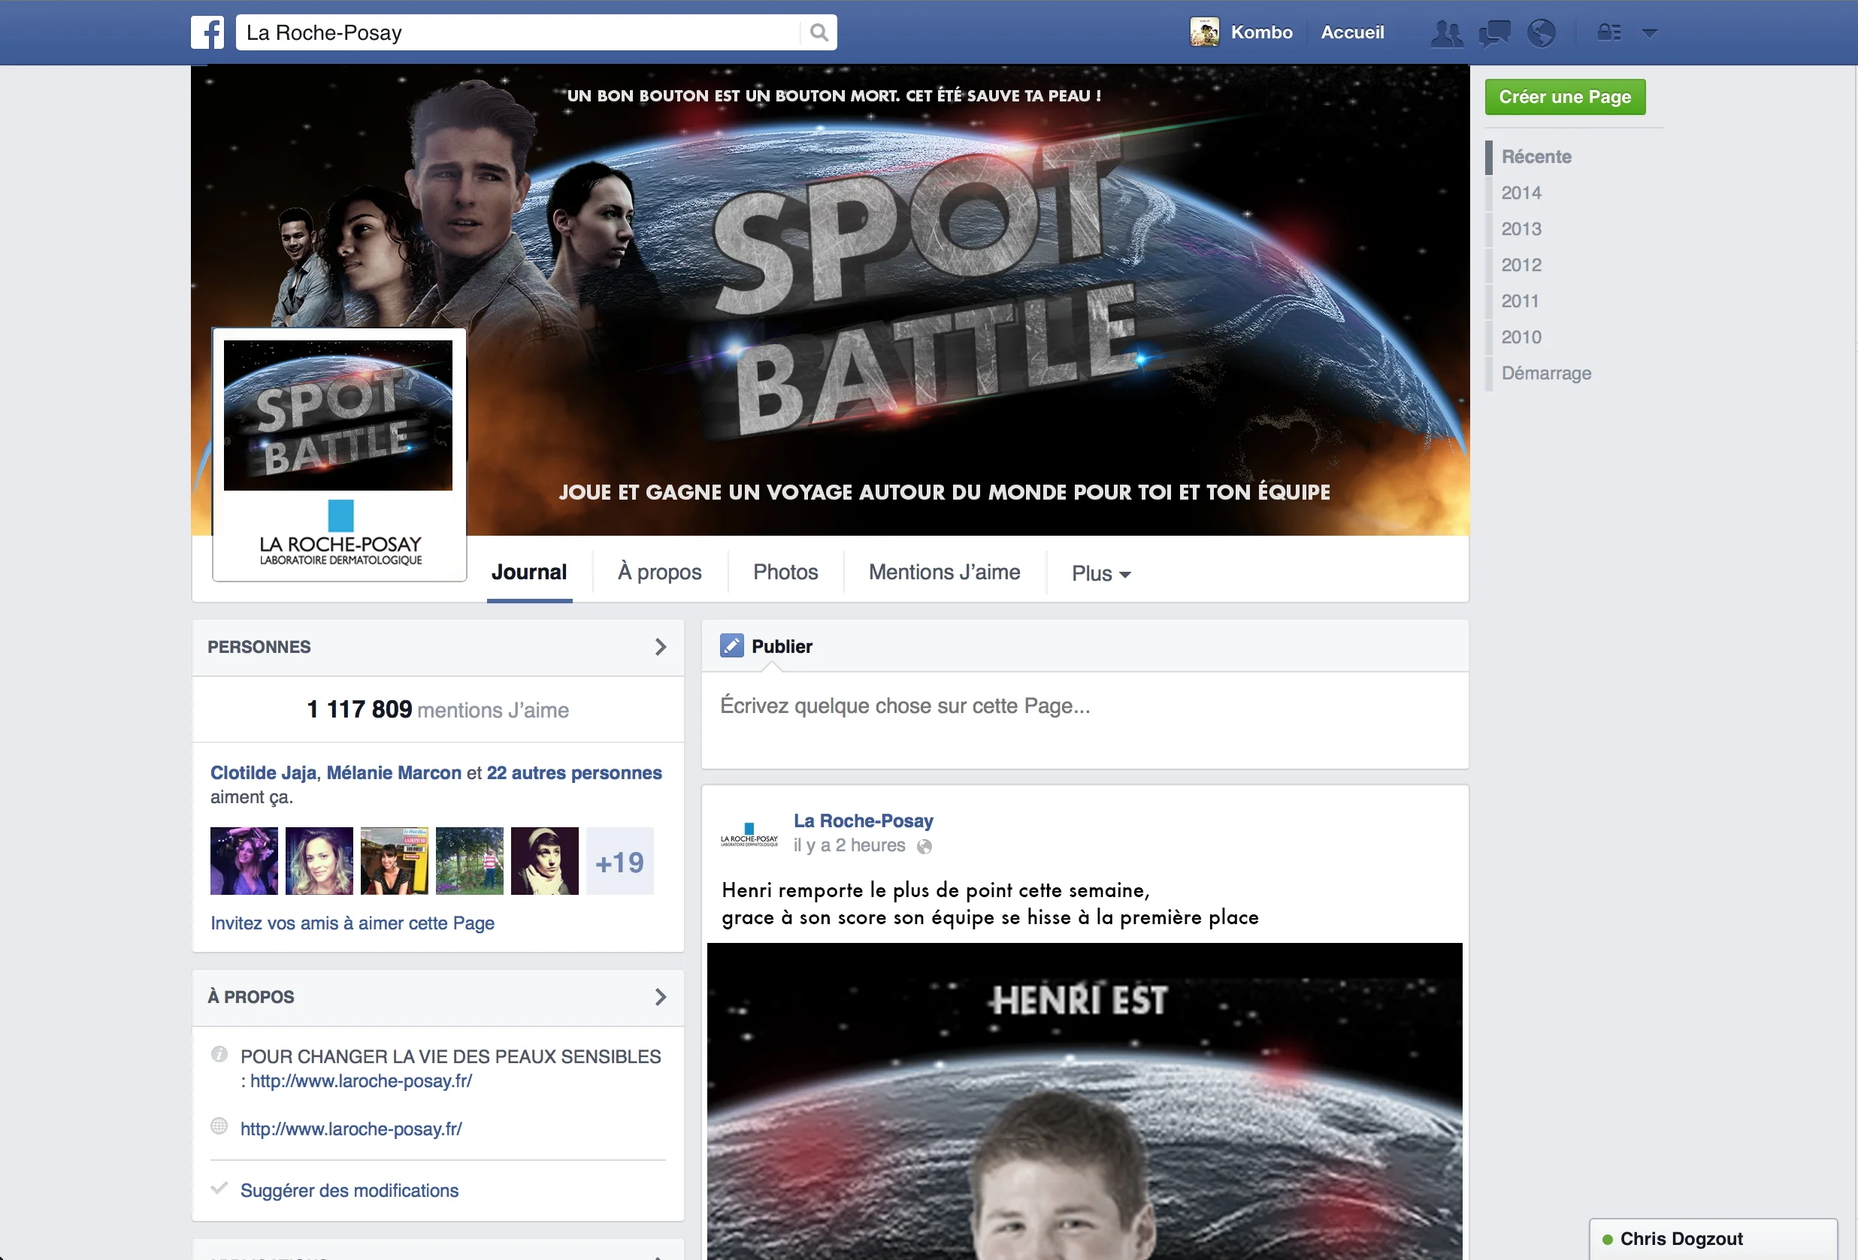Click the privacy shortcuts lock icon
Image resolution: width=1858 pixels, height=1260 pixels.
(1608, 33)
